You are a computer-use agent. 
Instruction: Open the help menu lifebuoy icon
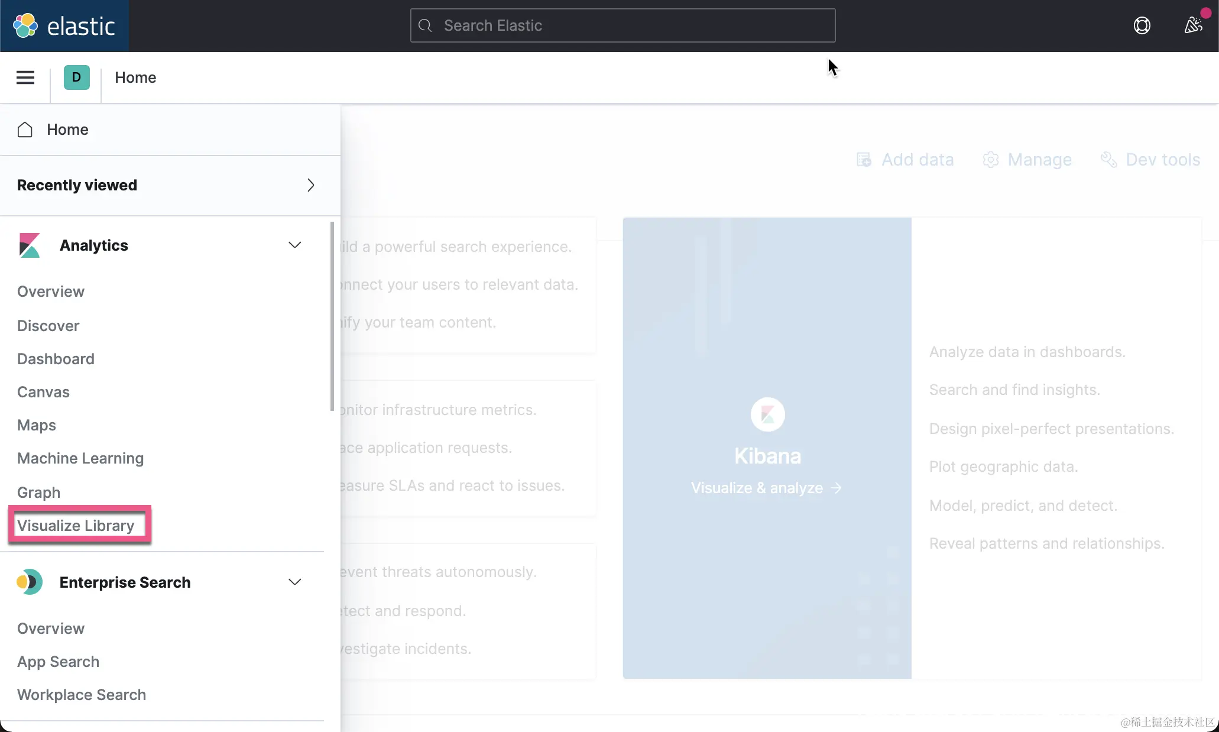click(1142, 25)
